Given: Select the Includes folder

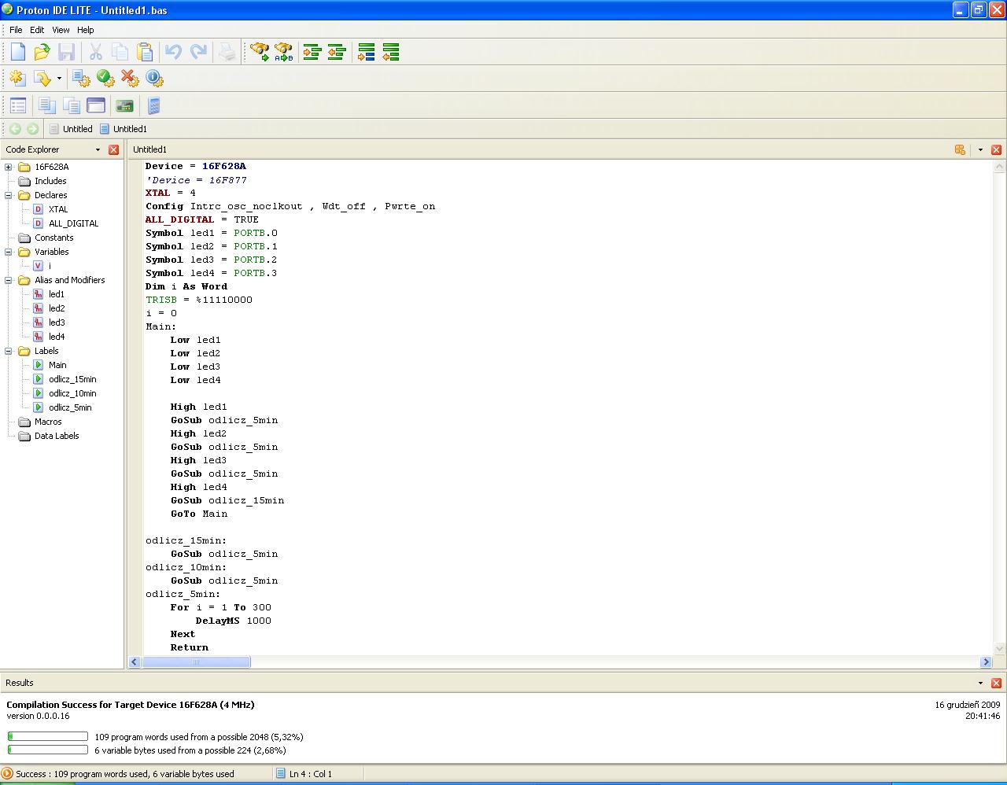Looking at the screenshot, I should coord(50,181).
